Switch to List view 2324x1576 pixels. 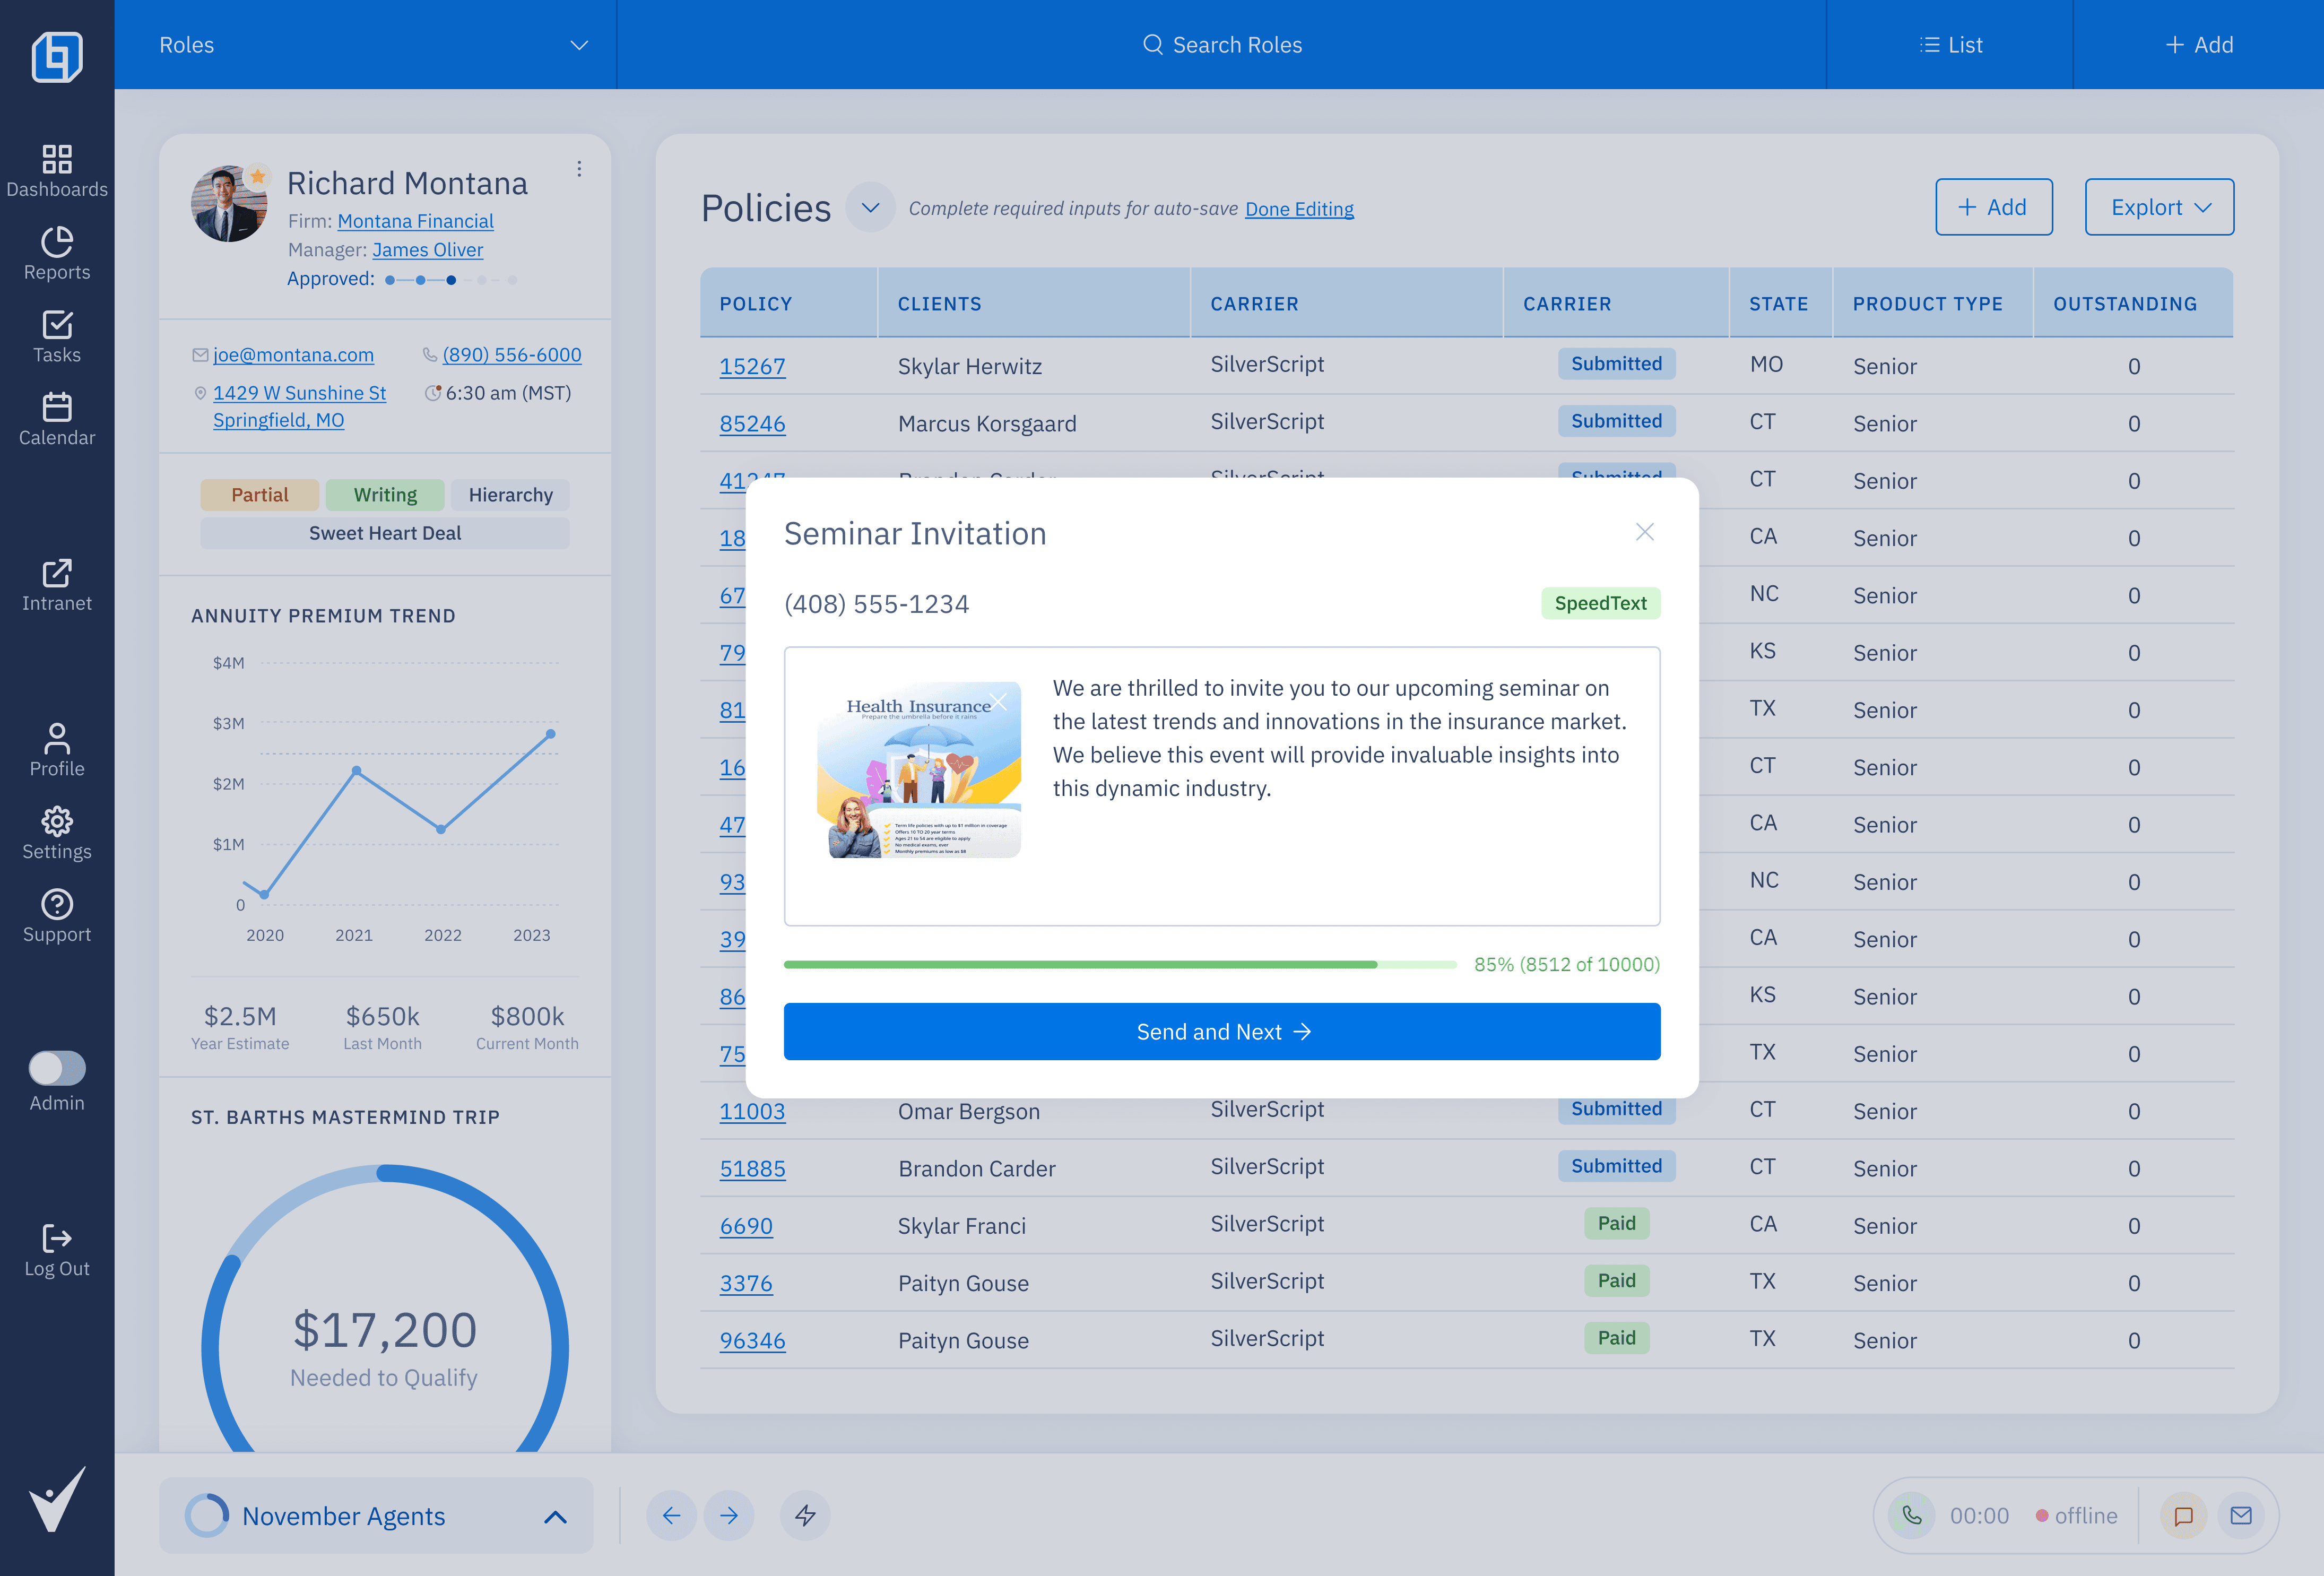1950,45
